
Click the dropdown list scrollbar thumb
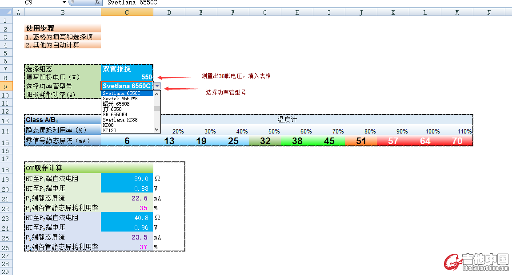click(x=157, y=109)
